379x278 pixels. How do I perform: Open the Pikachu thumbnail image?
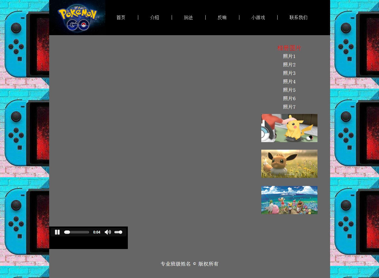pyautogui.click(x=289, y=128)
